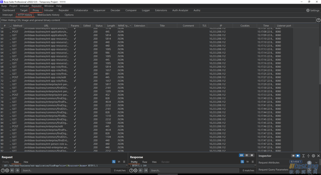Select history row 71 POST ent-app-role/edit
This screenshot has height=175, width=321.
click(146, 77)
